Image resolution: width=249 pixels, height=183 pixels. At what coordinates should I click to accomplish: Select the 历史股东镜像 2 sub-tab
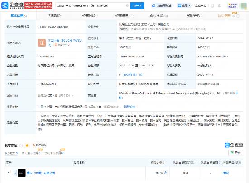pyautogui.click(x=54, y=153)
